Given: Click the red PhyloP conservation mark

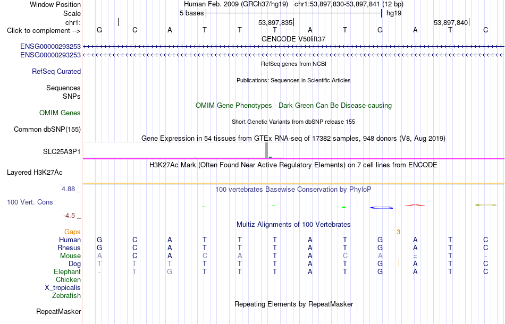Looking at the screenshot, I should point(415,205).
